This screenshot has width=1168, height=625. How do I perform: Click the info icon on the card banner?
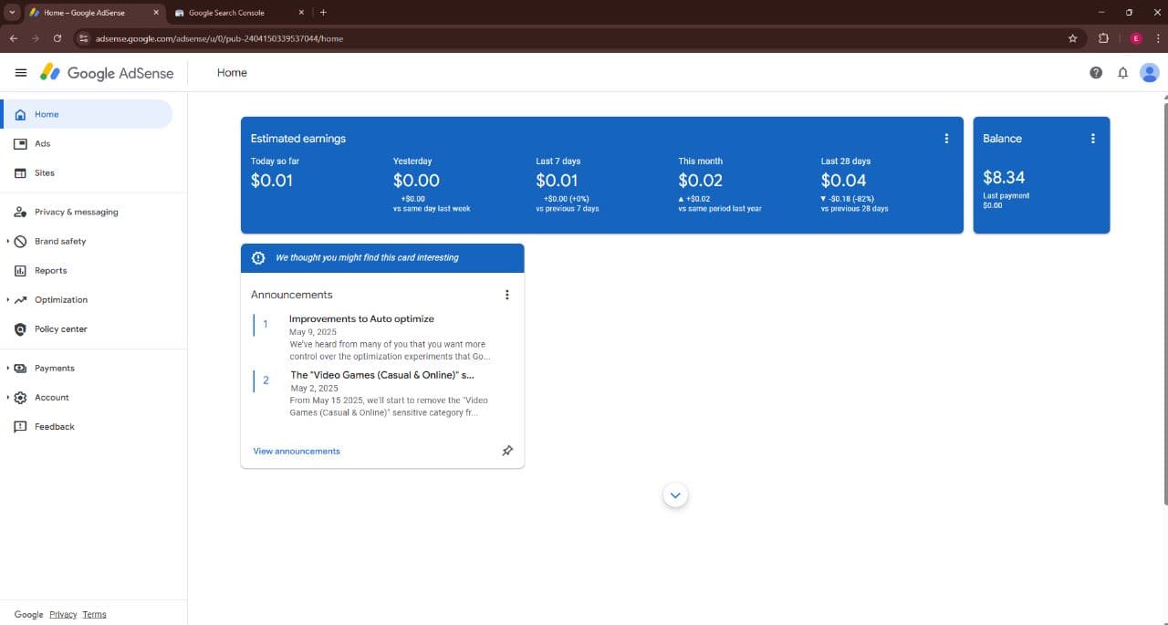(x=258, y=258)
